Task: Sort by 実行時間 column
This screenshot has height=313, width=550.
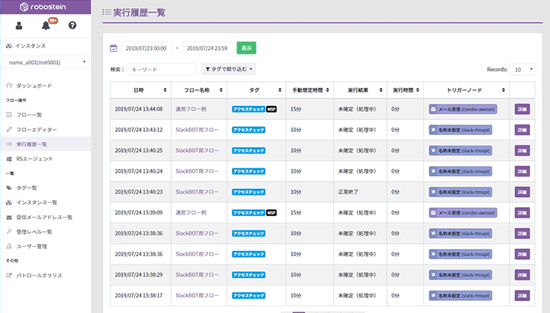Action: point(405,90)
